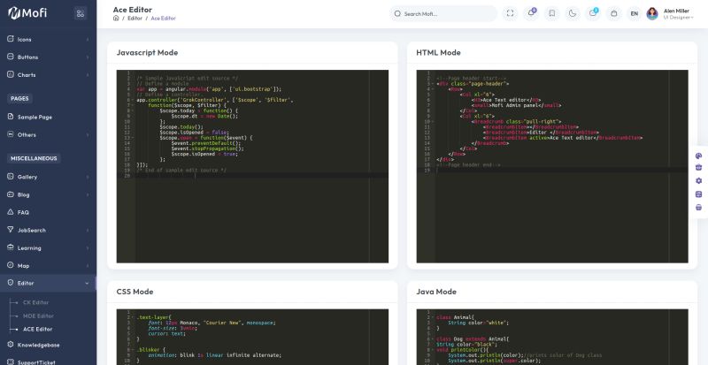Click inside the Javascript Mode editor
708x365 pixels.
click(x=252, y=166)
